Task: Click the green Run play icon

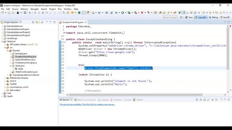Action: [x=123, y=13]
